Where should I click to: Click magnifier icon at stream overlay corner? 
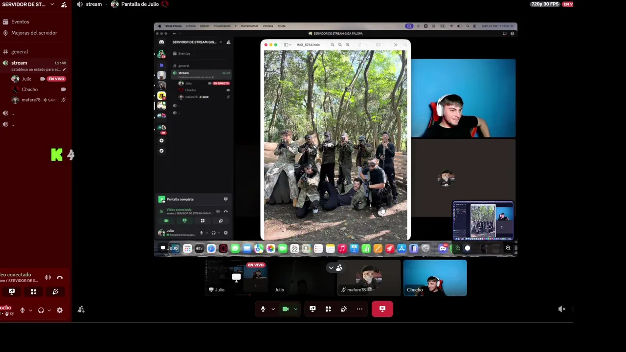tap(508, 248)
